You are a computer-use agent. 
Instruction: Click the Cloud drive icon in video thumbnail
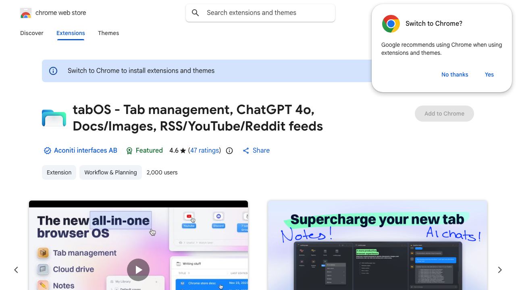click(x=43, y=269)
